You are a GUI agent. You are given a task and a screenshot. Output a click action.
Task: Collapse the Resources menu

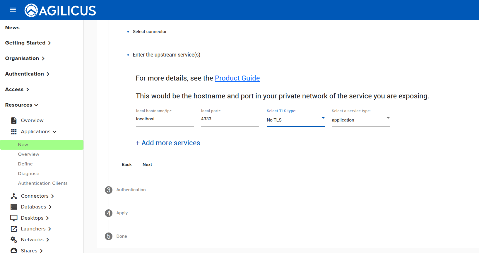tap(22, 105)
